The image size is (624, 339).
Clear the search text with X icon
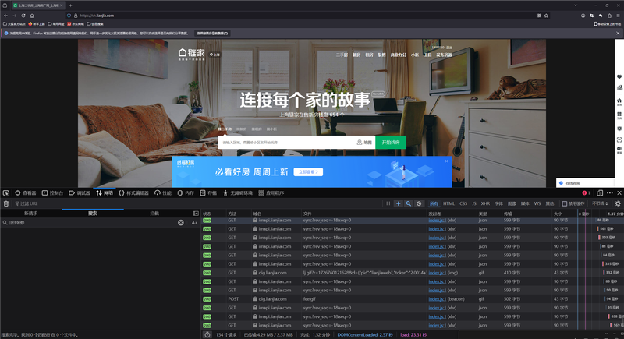(181, 223)
